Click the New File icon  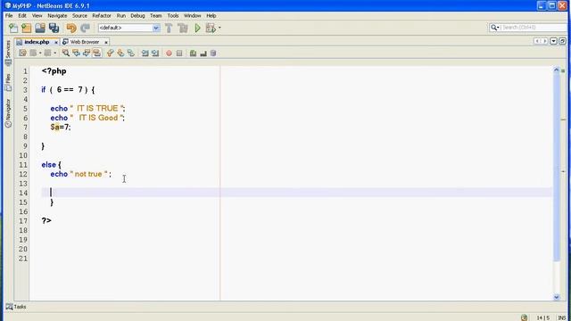[x=13, y=28]
